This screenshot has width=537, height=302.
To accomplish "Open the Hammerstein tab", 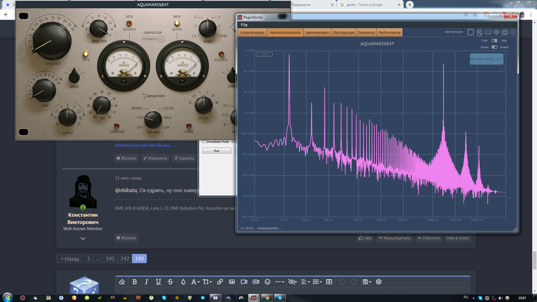I will pos(317,32).
